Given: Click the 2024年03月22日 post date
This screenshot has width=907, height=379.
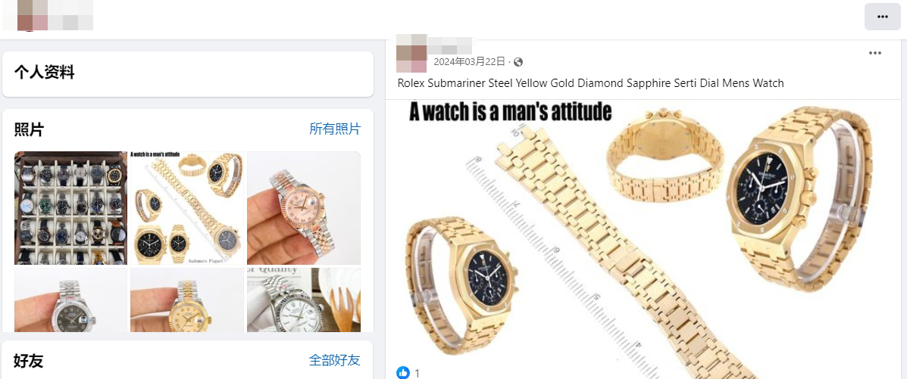Looking at the screenshot, I should point(470,62).
